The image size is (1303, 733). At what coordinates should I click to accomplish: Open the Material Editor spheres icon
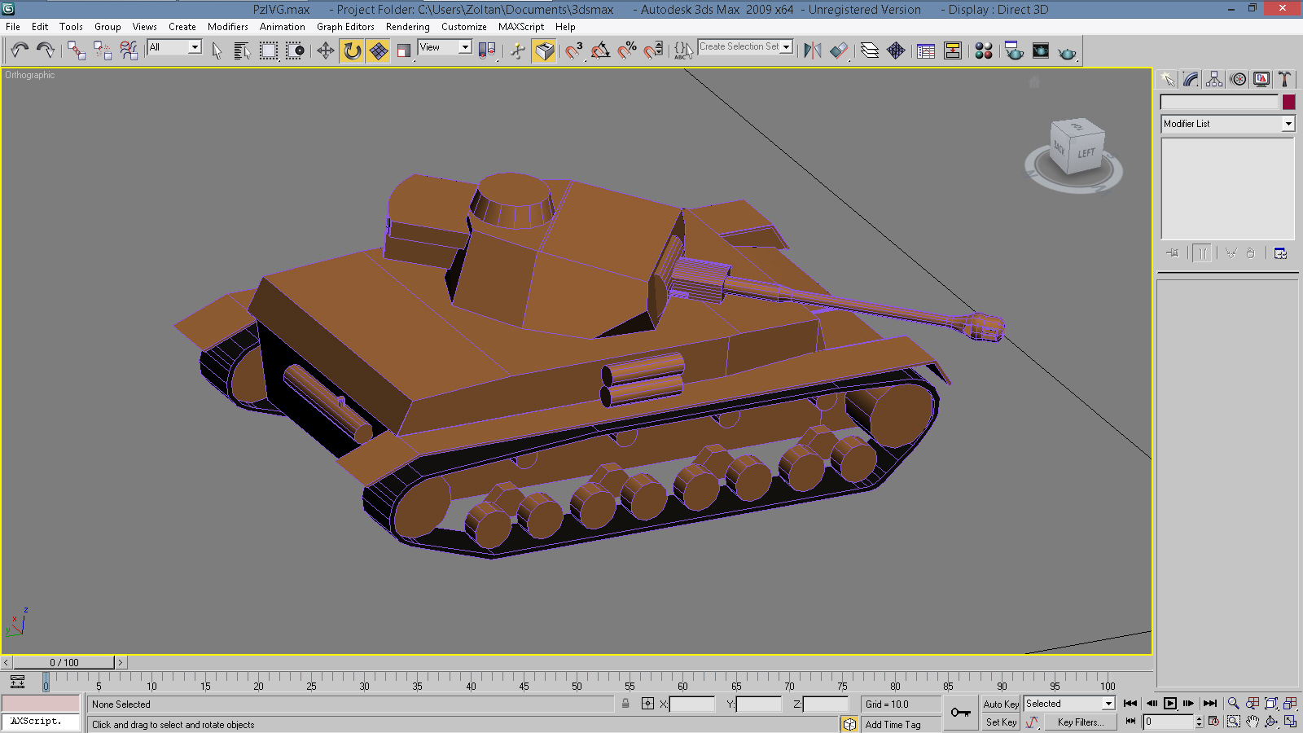(984, 50)
